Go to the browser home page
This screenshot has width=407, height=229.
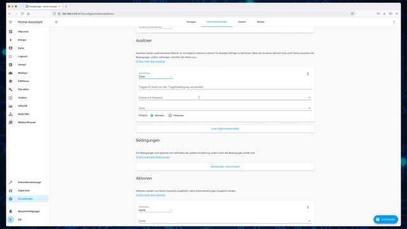coord(28,14)
